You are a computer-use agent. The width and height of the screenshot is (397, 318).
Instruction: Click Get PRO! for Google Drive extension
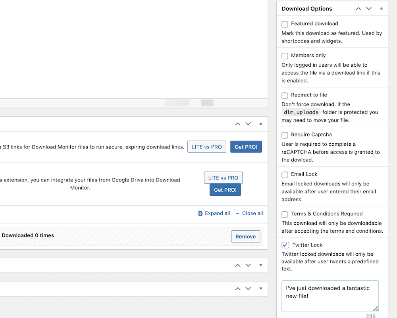225,190
